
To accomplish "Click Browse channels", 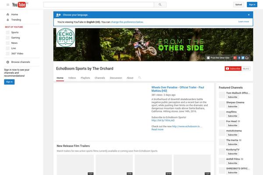I will coord(21,62).
